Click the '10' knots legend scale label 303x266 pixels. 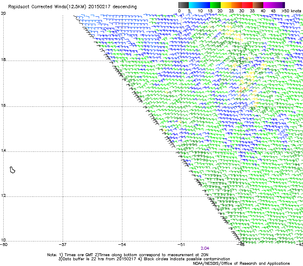pos(200,11)
